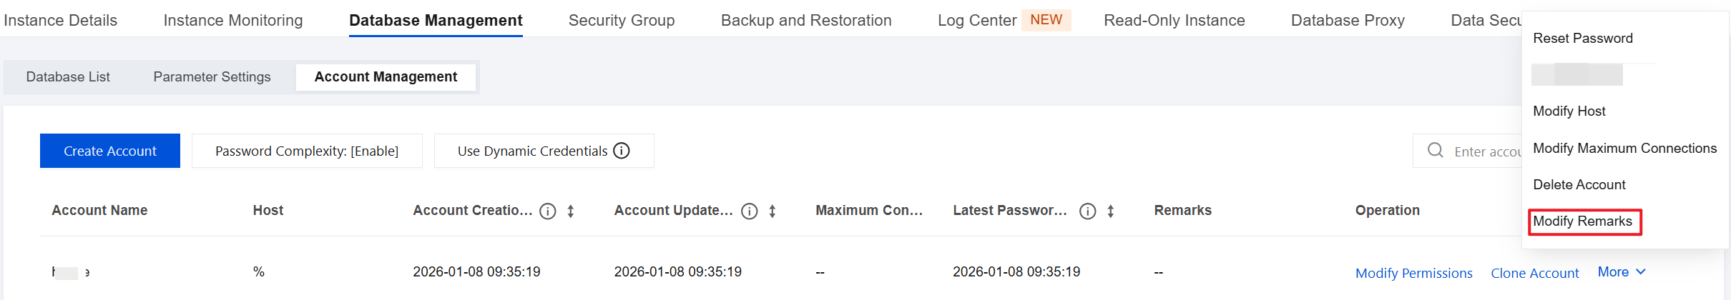
Task: Open the Backup and Restoration tab
Action: (x=806, y=21)
